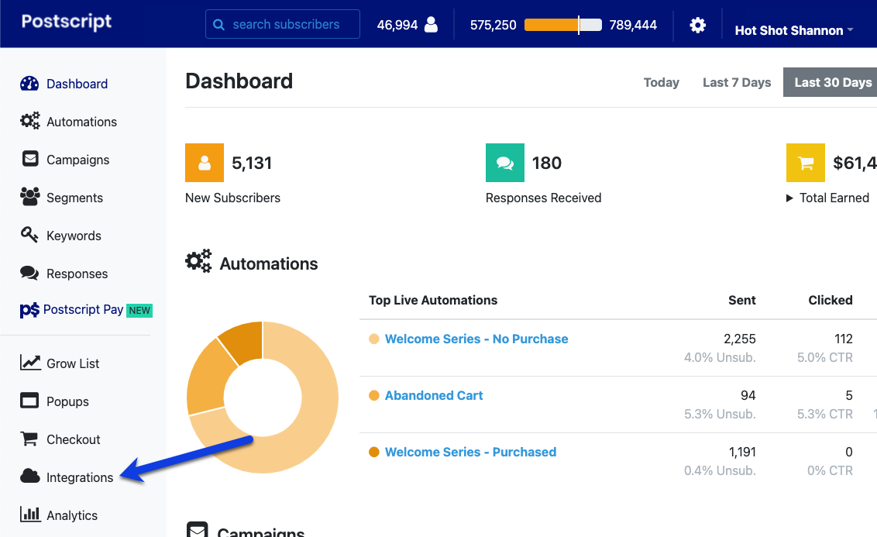The image size is (877, 537).
Task: Open Campaigns from the sidebar
Action: pos(77,160)
